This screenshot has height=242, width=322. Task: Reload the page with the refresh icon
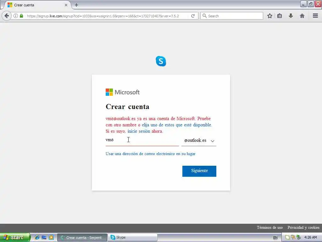[x=193, y=16]
